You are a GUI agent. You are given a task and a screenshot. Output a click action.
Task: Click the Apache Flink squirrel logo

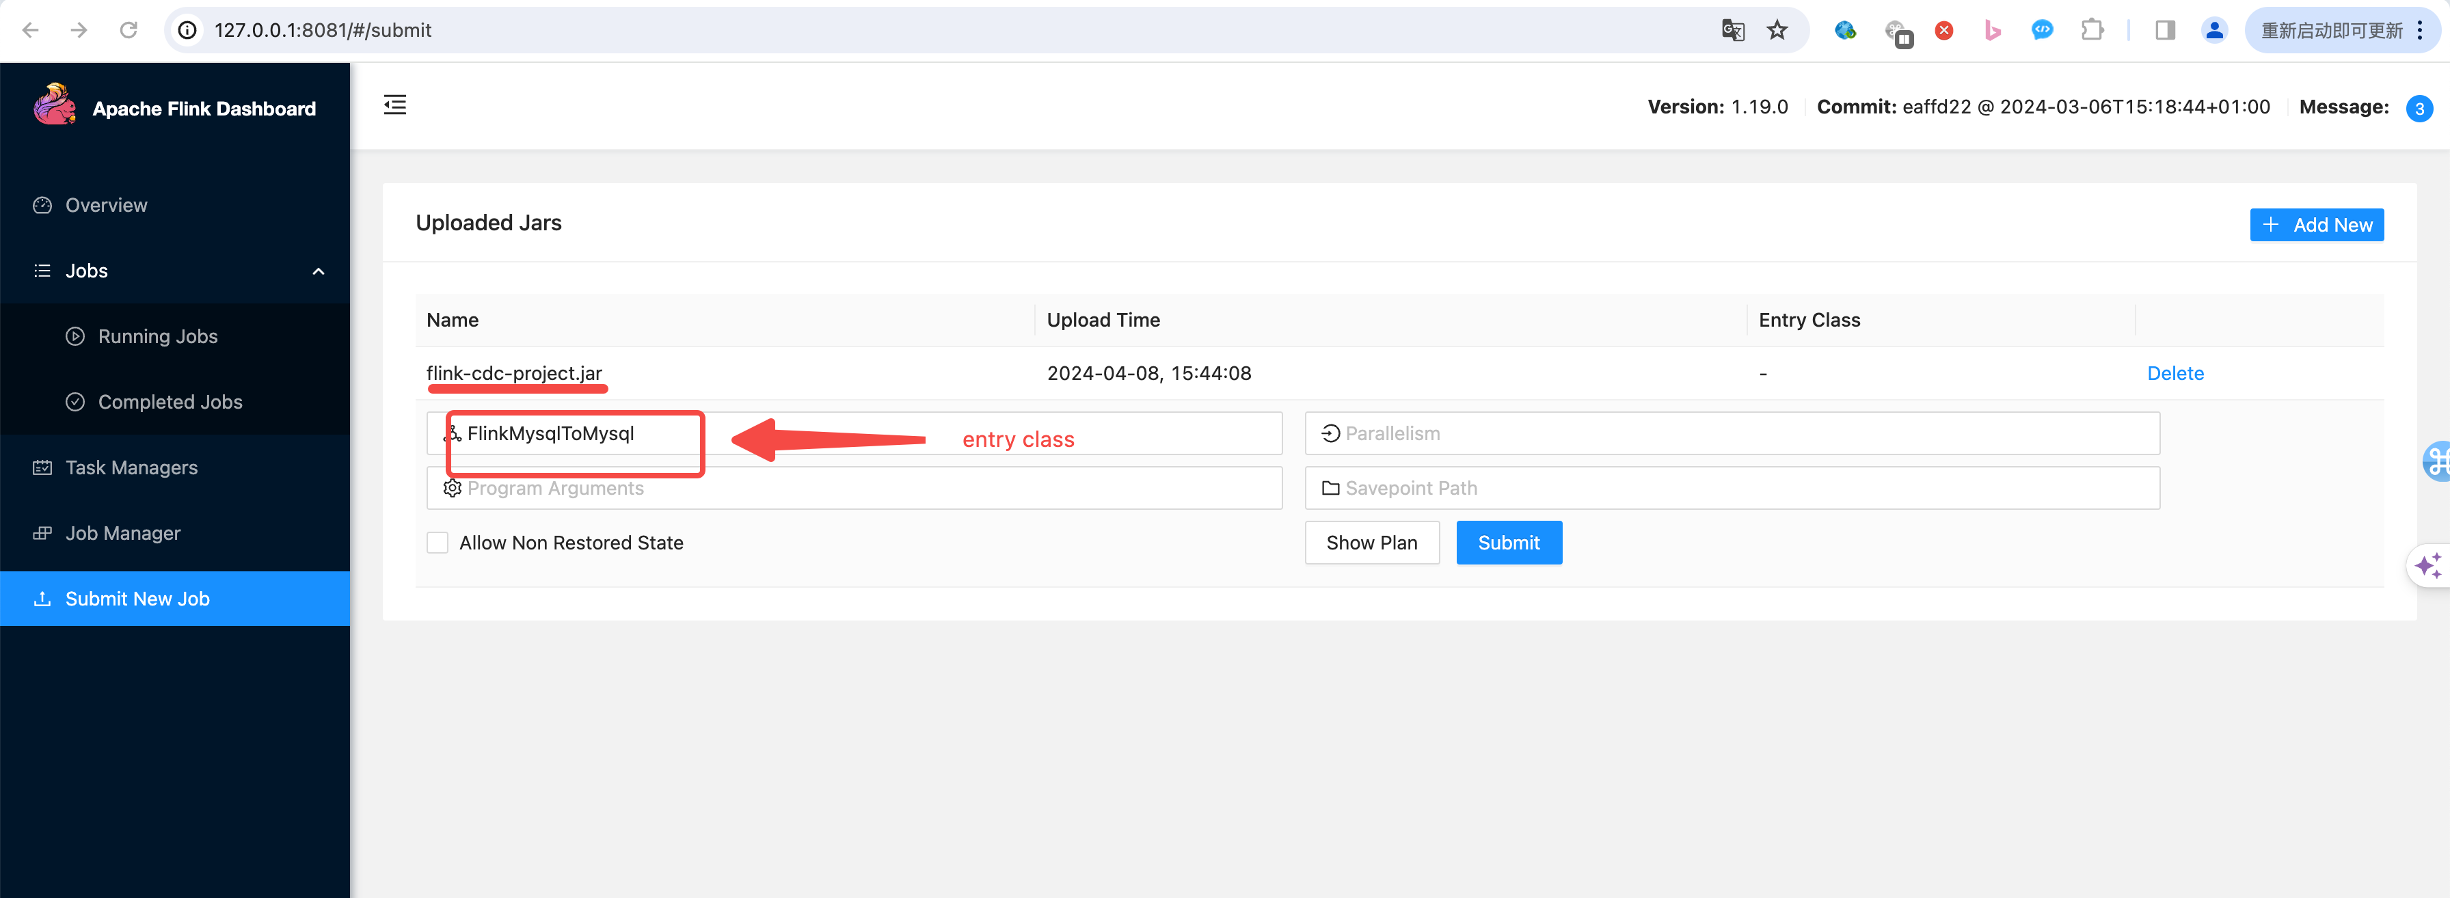click(x=54, y=105)
